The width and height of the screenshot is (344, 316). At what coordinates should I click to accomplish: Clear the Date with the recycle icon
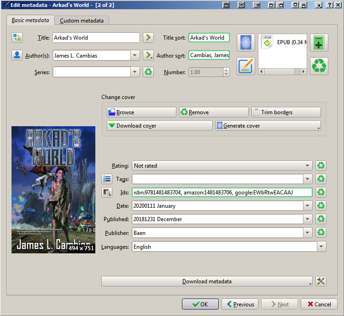tap(321, 205)
